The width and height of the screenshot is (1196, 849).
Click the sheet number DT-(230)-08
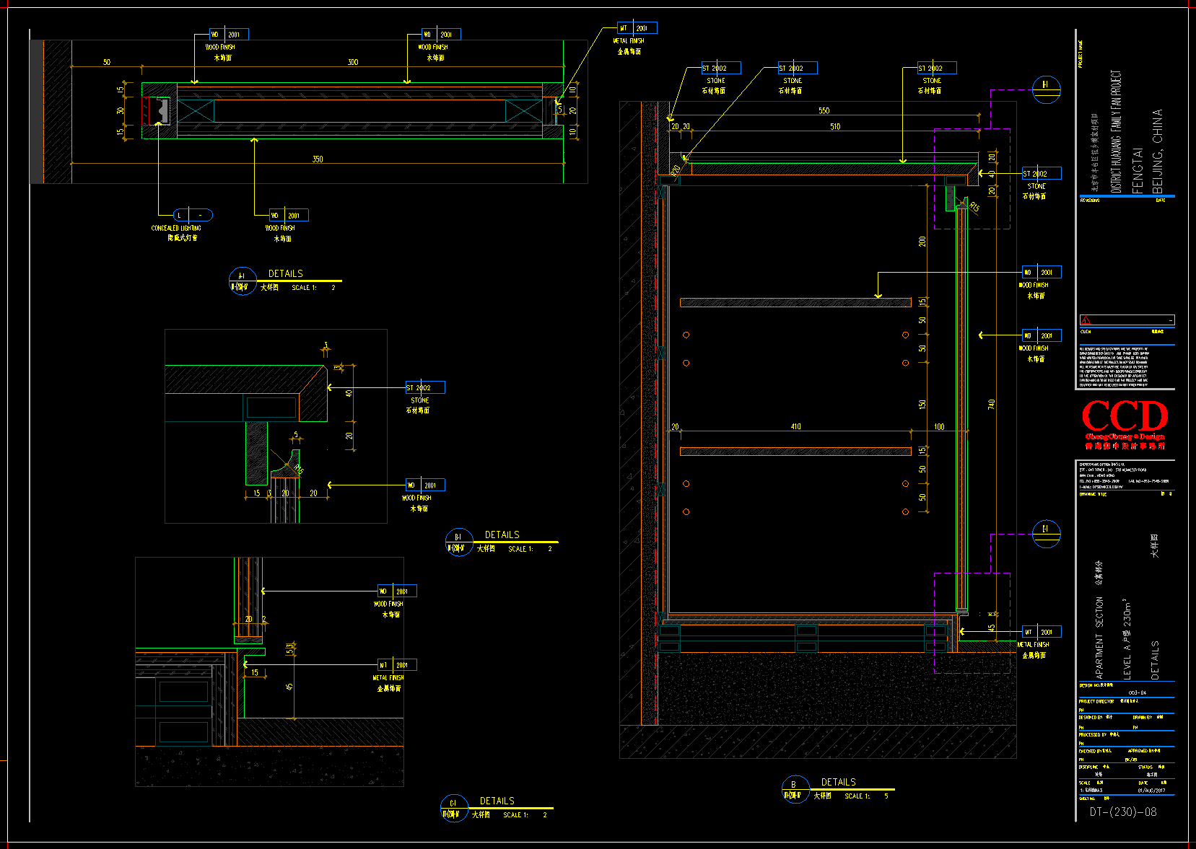(x=1122, y=811)
